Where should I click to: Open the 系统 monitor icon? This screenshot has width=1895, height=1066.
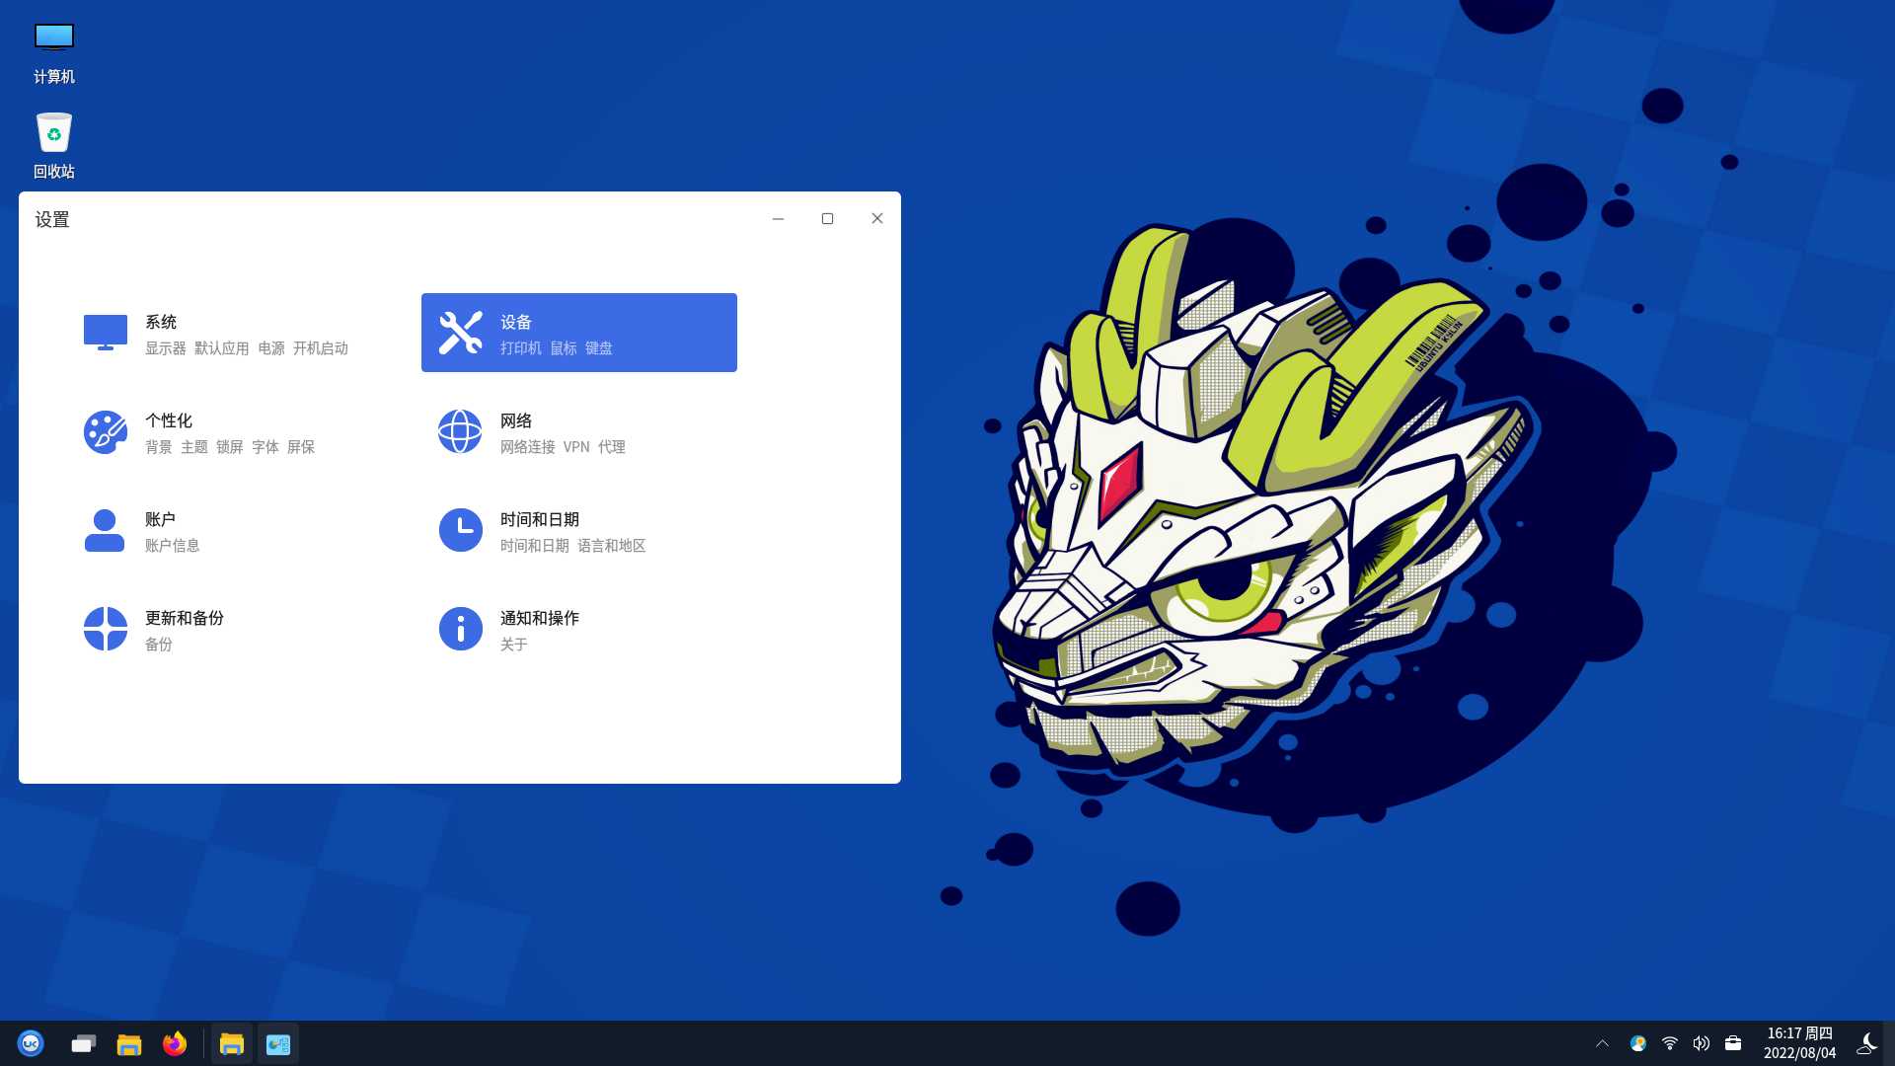106,333
